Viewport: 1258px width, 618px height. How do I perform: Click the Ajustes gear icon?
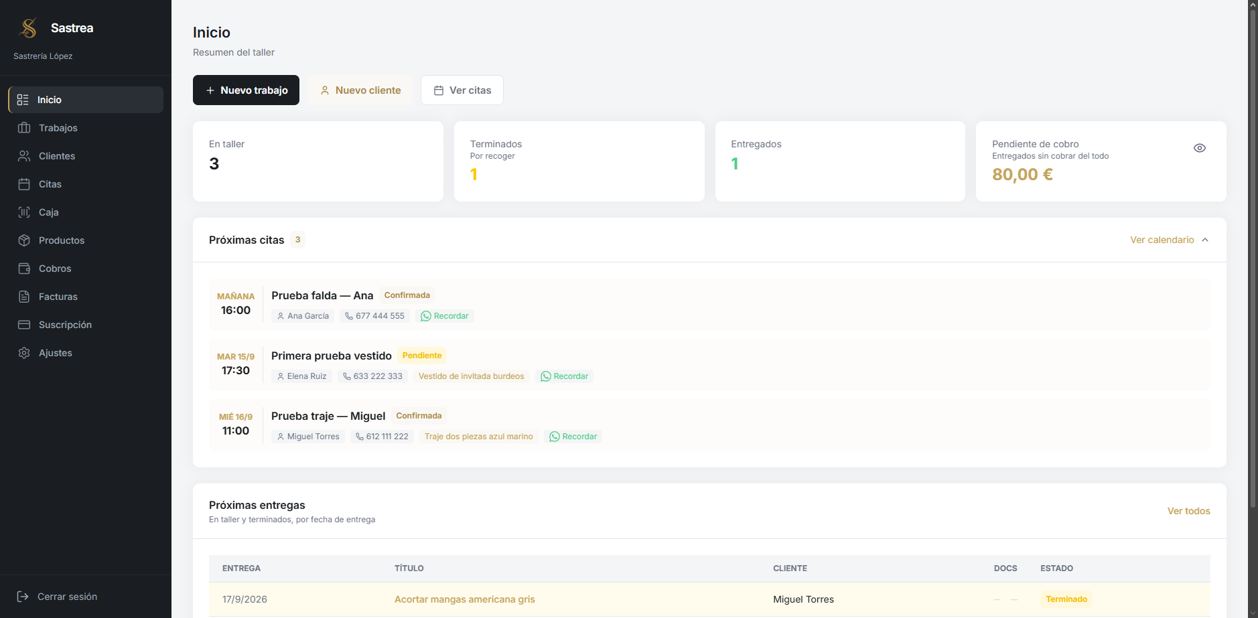(x=24, y=353)
